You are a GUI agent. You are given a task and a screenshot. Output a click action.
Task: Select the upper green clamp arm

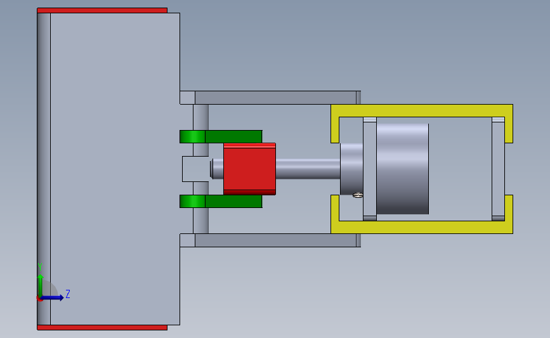221,136
